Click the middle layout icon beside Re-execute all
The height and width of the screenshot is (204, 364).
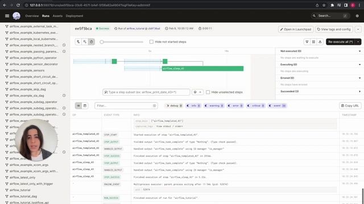[313, 41]
